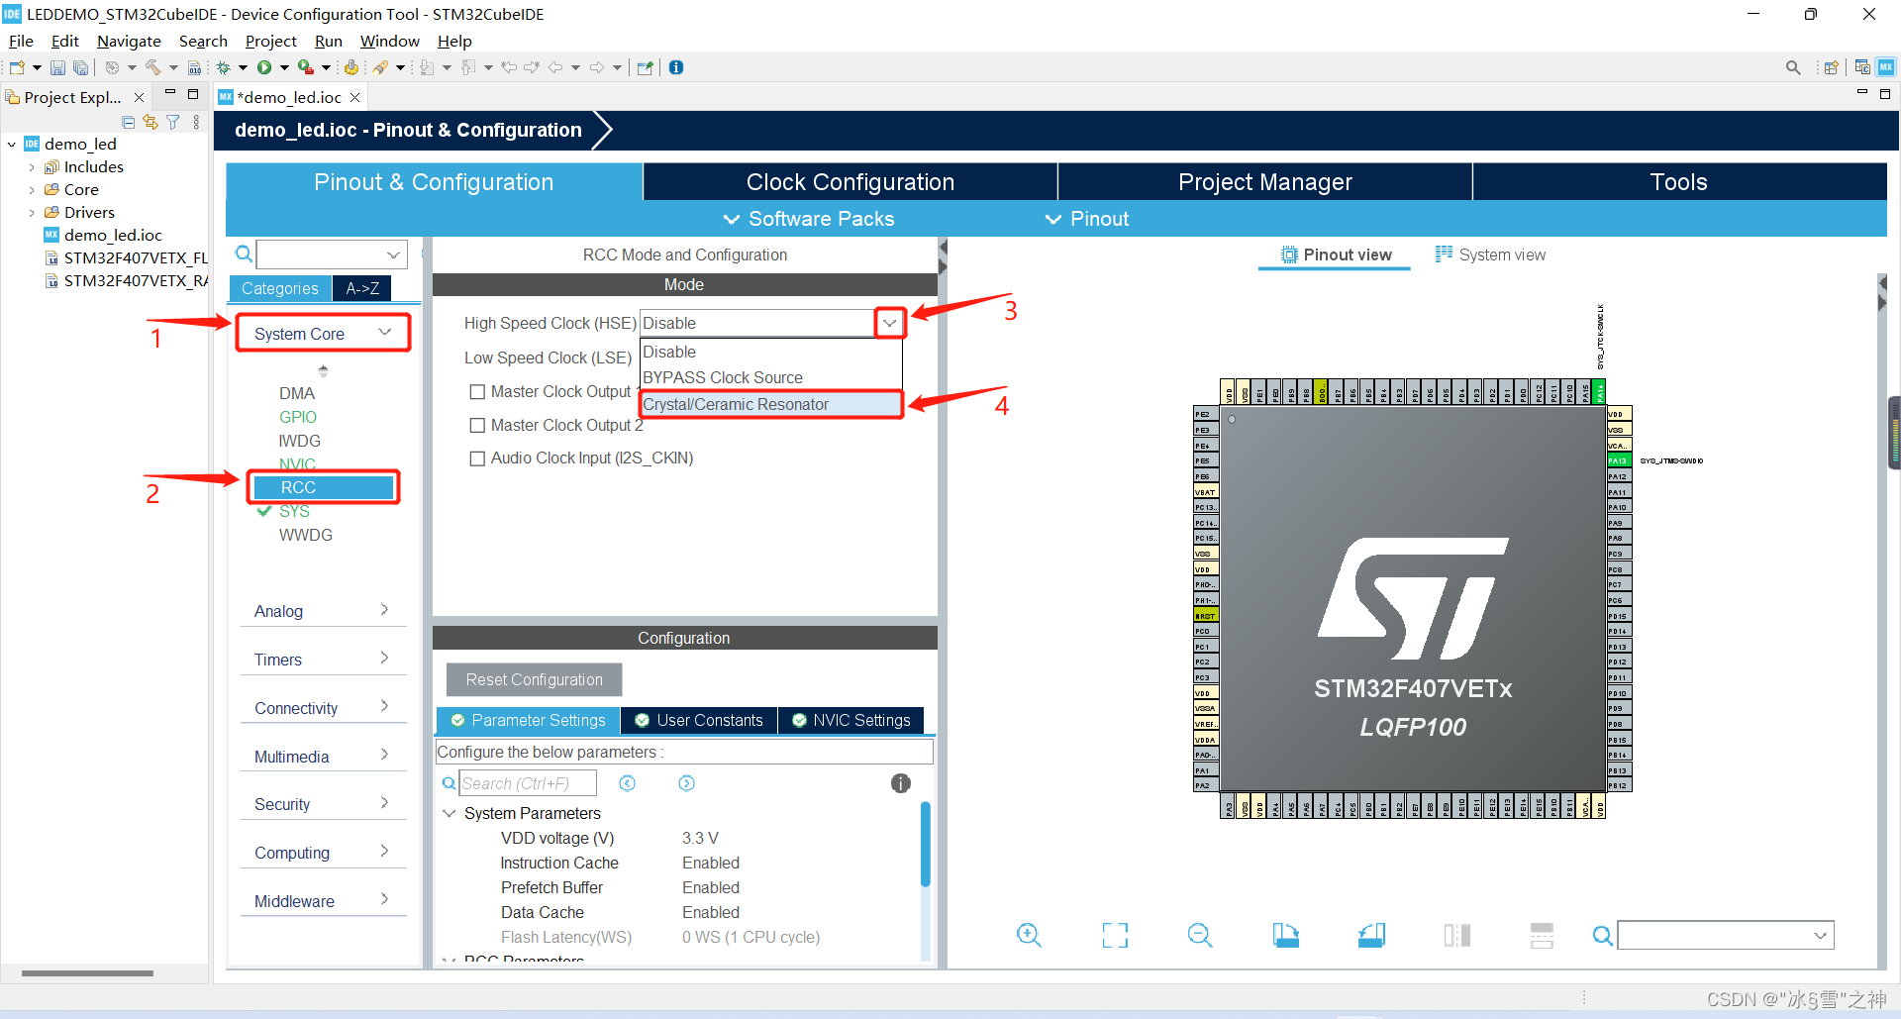Fit the chip to the view
Image resolution: width=1901 pixels, height=1019 pixels.
pyautogui.click(x=1115, y=935)
